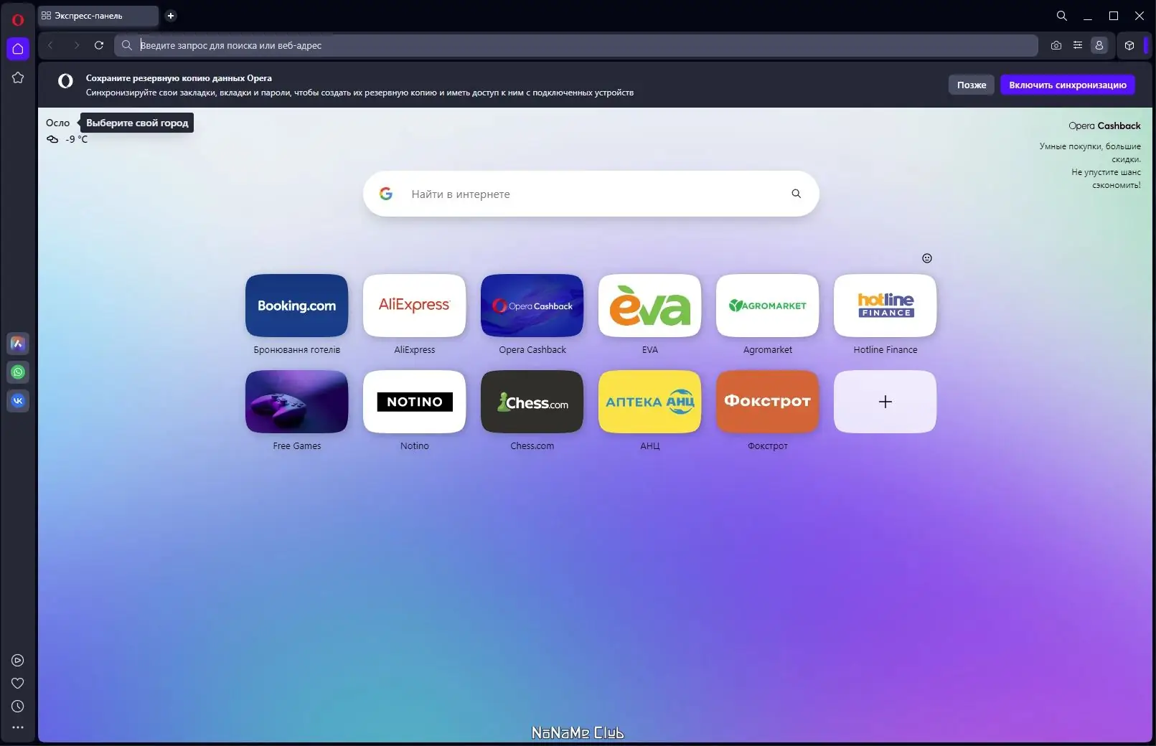Open the Opera Cashback promo link
Viewport: 1156px width, 746px height.
point(1104,126)
